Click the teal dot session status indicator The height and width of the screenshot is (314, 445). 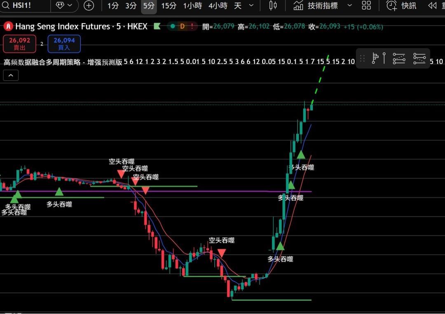pyautogui.click(x=172, y=26)
